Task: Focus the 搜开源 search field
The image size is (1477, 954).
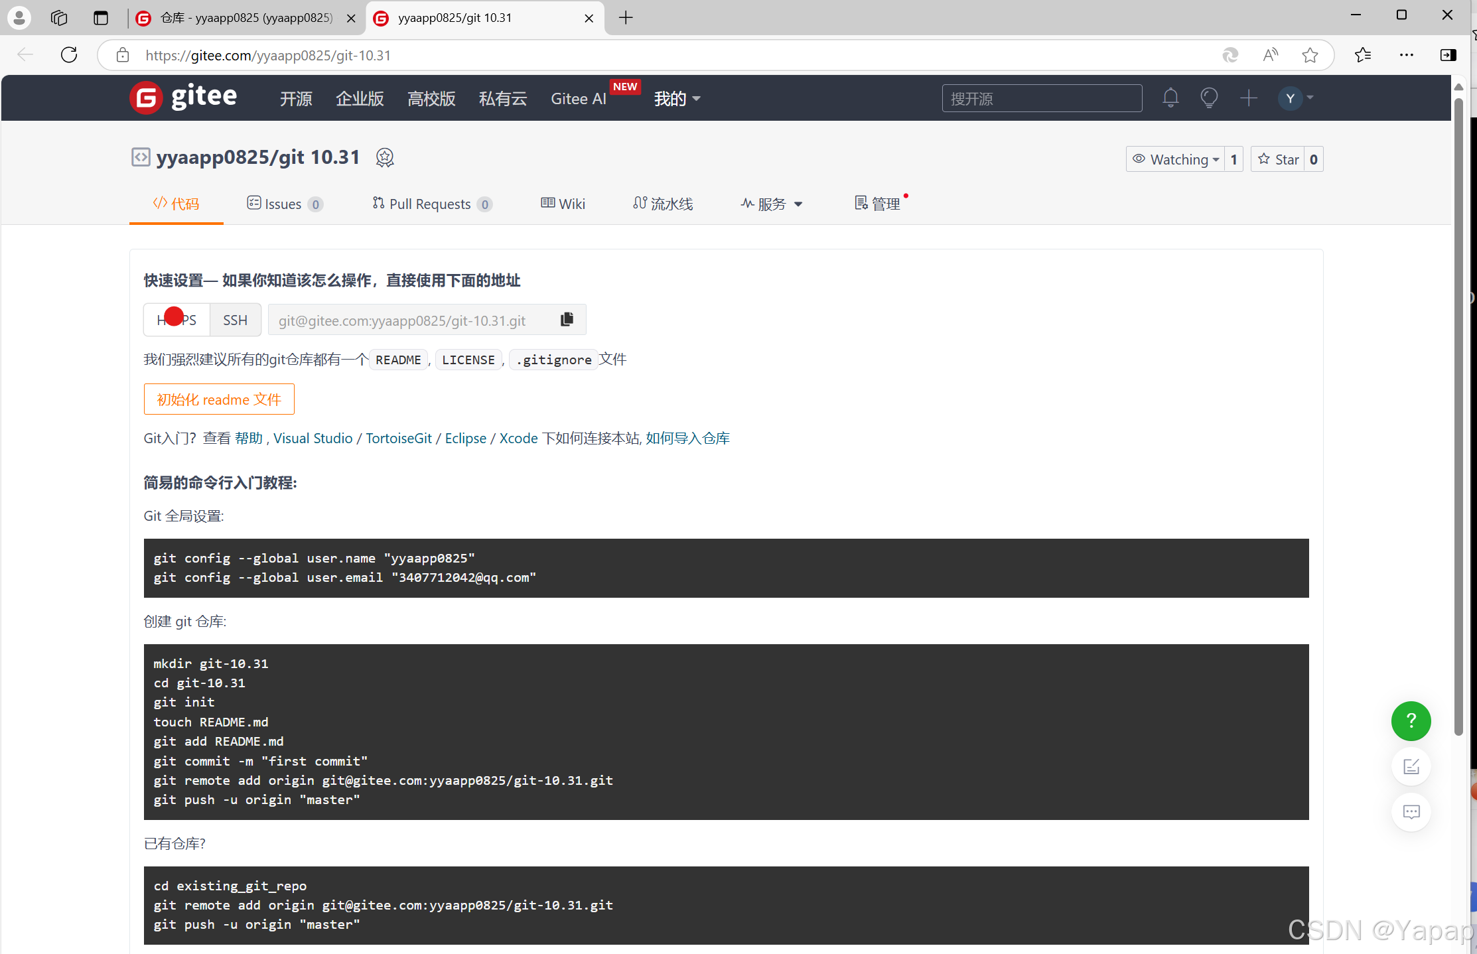Action: point(1042,98)
